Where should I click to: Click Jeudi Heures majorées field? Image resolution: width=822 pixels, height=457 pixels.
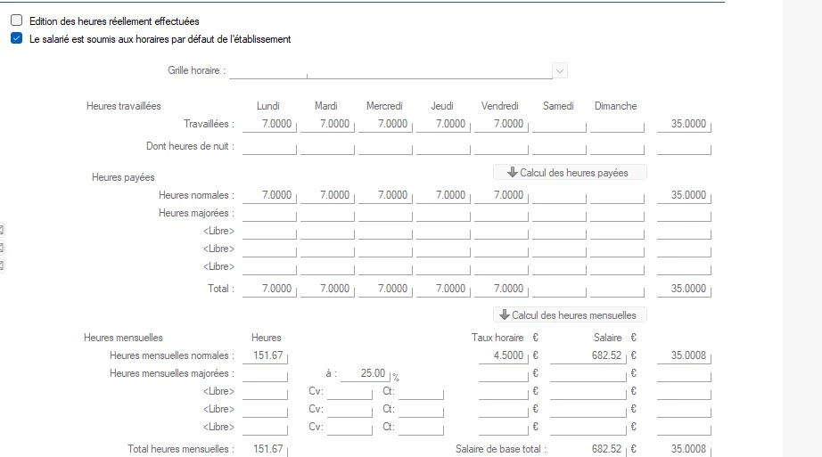tap(443, 213)
